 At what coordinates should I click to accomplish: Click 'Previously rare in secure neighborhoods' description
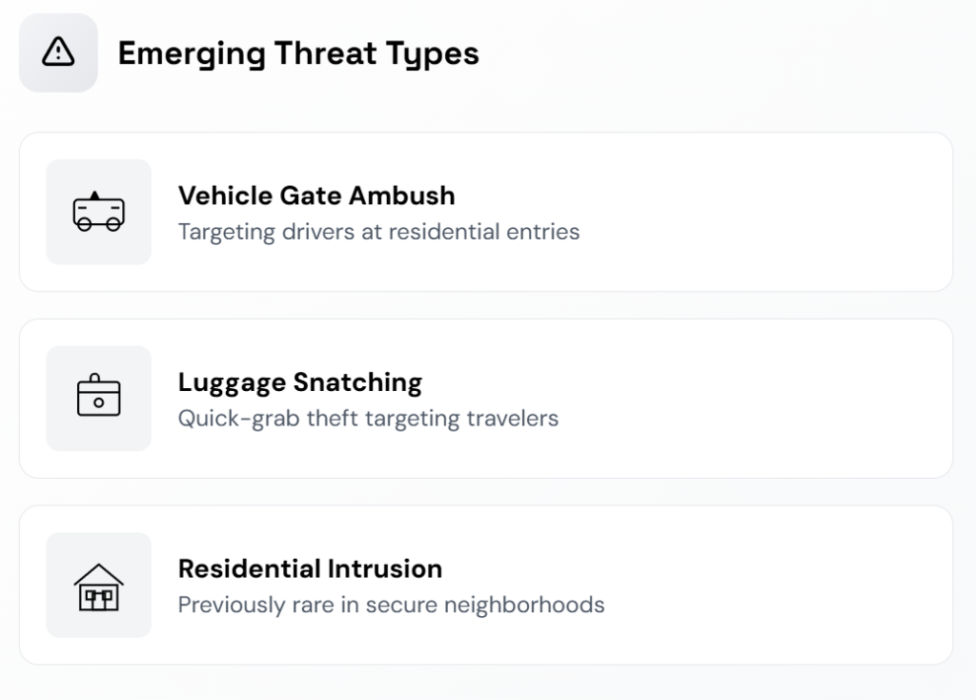391,605
